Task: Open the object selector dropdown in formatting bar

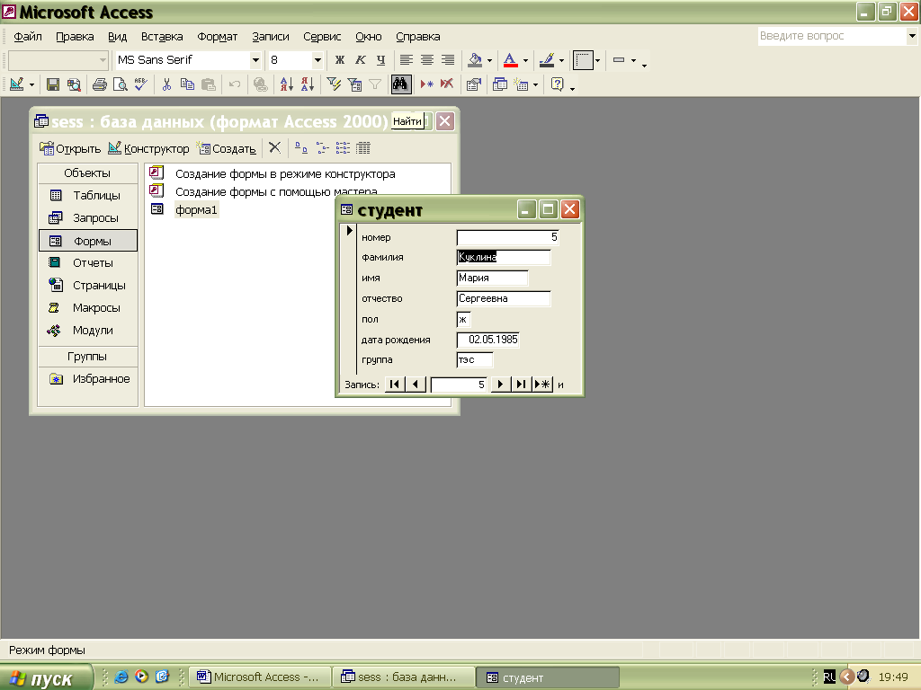Action: (x=103, y=60)
